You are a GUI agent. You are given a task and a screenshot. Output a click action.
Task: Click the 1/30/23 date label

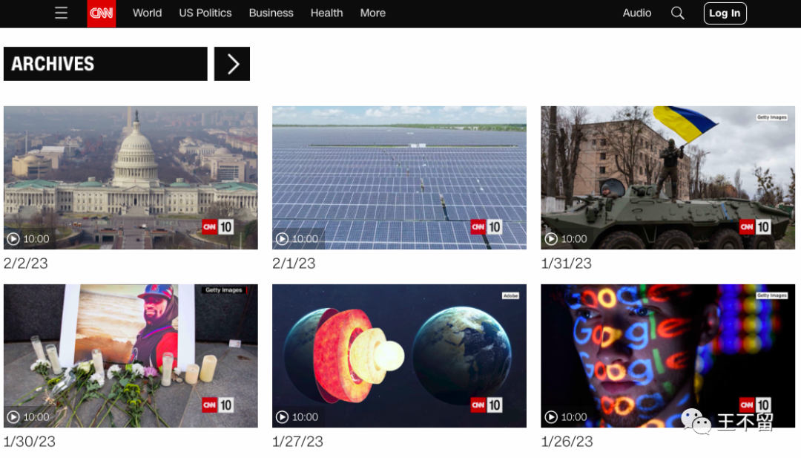pyautogui.click(x=29, y=442)
